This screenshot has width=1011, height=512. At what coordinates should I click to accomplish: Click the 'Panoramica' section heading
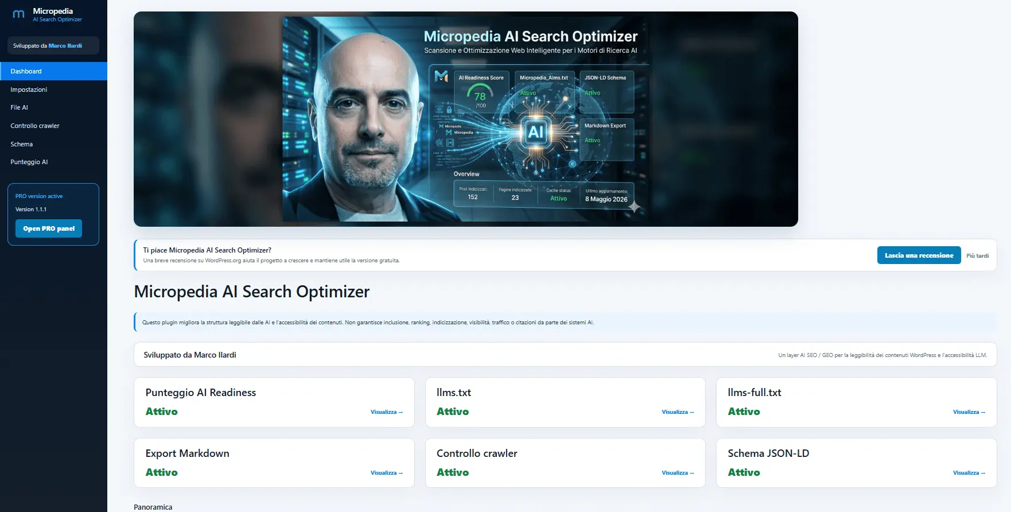153,507
